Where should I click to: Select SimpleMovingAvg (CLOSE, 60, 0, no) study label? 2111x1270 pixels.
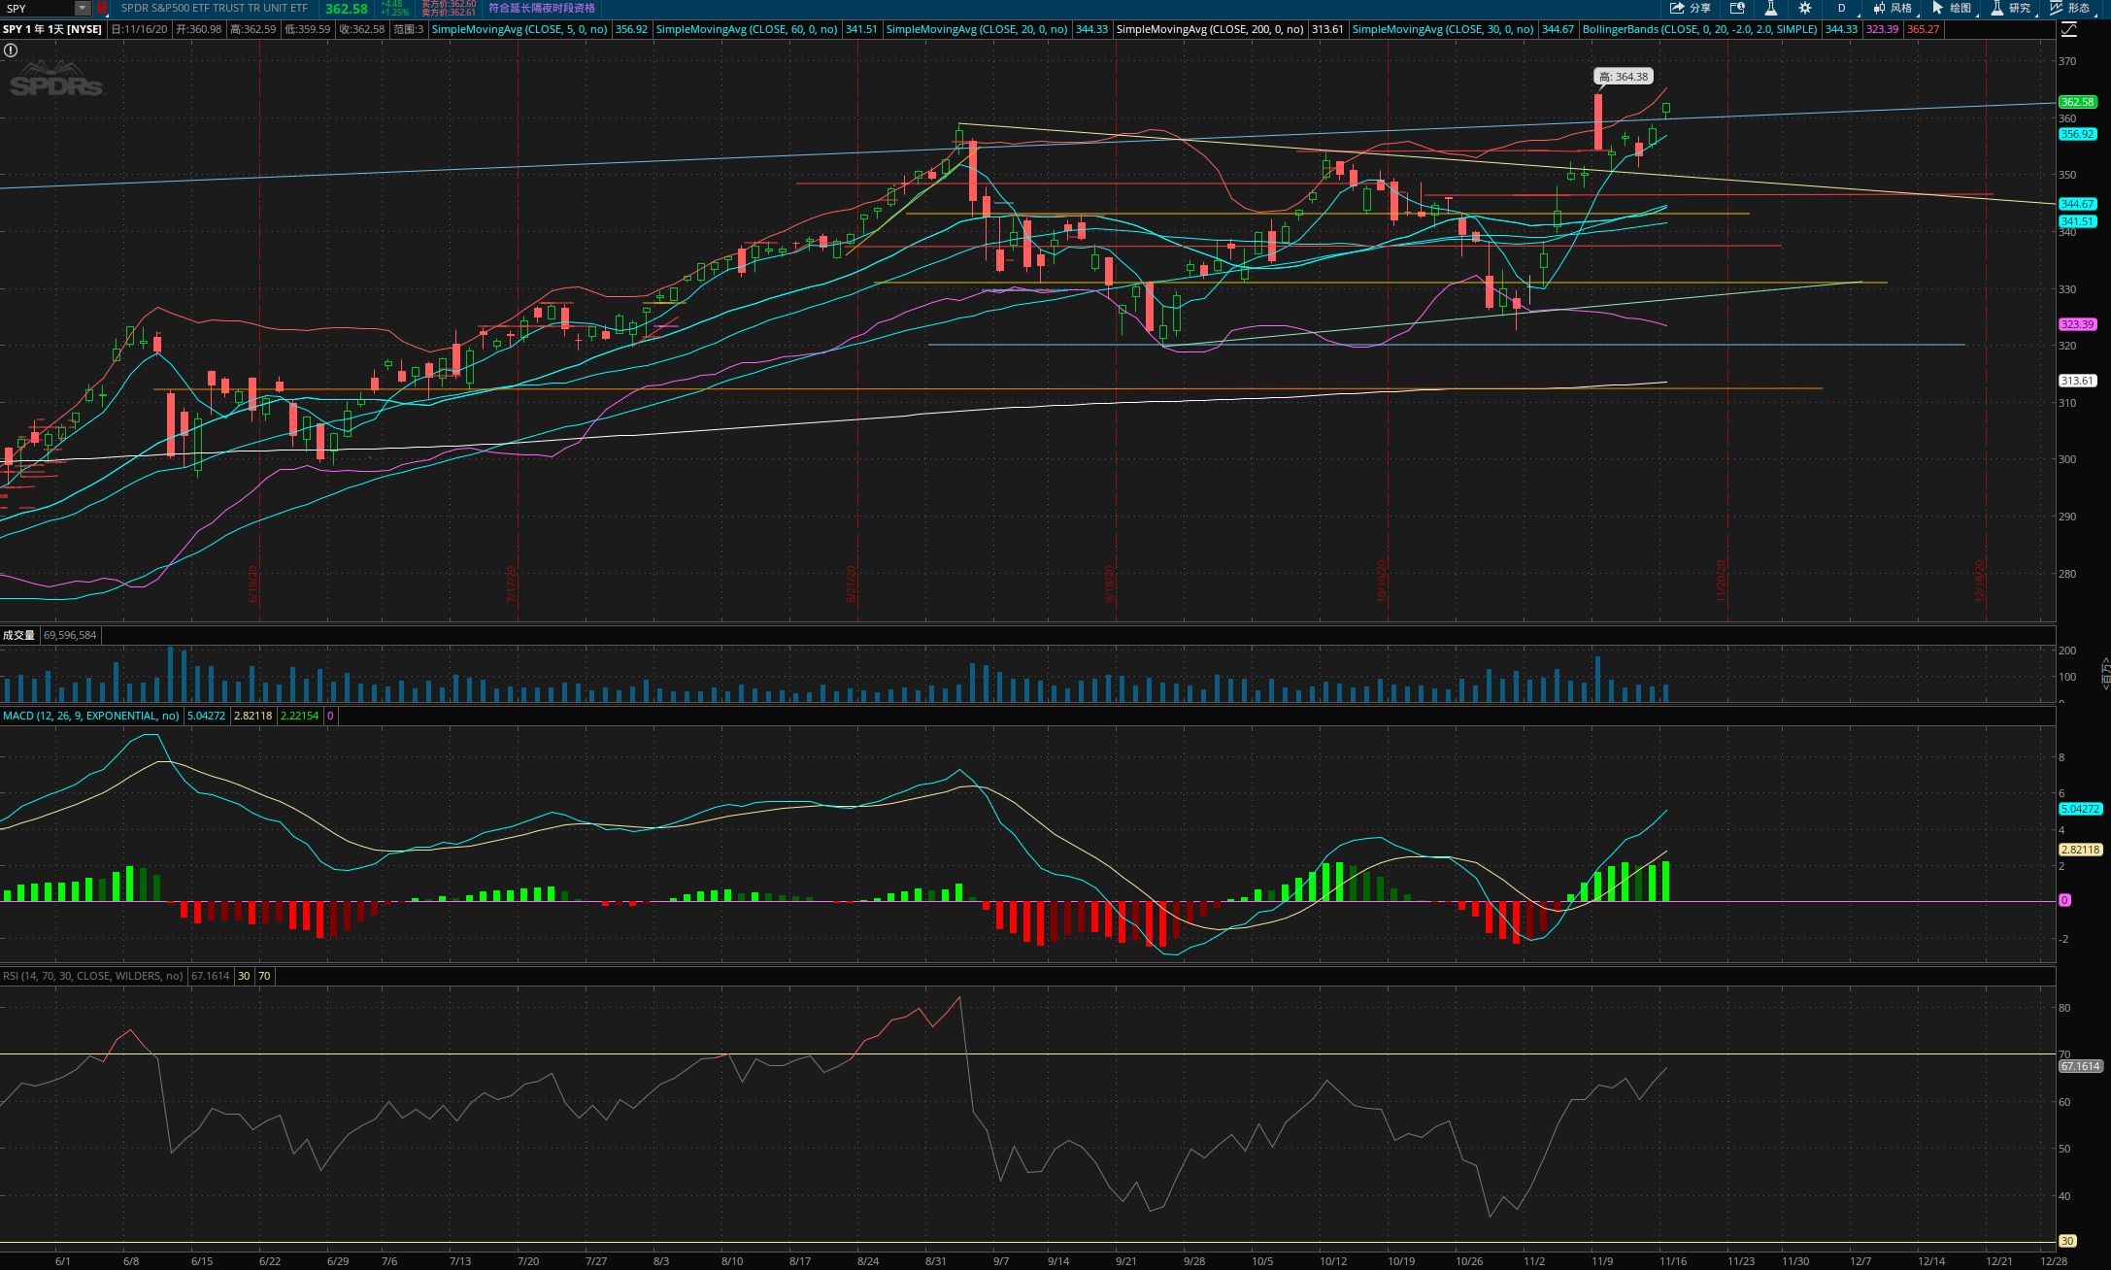pos(747,29)
